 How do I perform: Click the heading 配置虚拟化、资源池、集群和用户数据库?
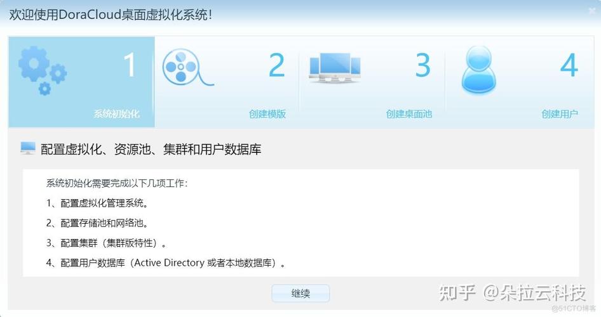[151, 149]
